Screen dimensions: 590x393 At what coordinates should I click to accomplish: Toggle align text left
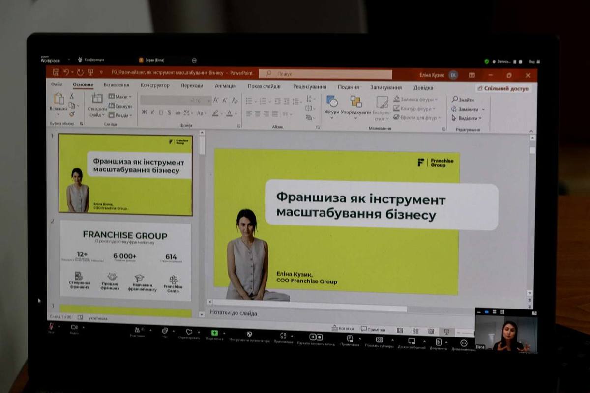[x=249, y=113]
